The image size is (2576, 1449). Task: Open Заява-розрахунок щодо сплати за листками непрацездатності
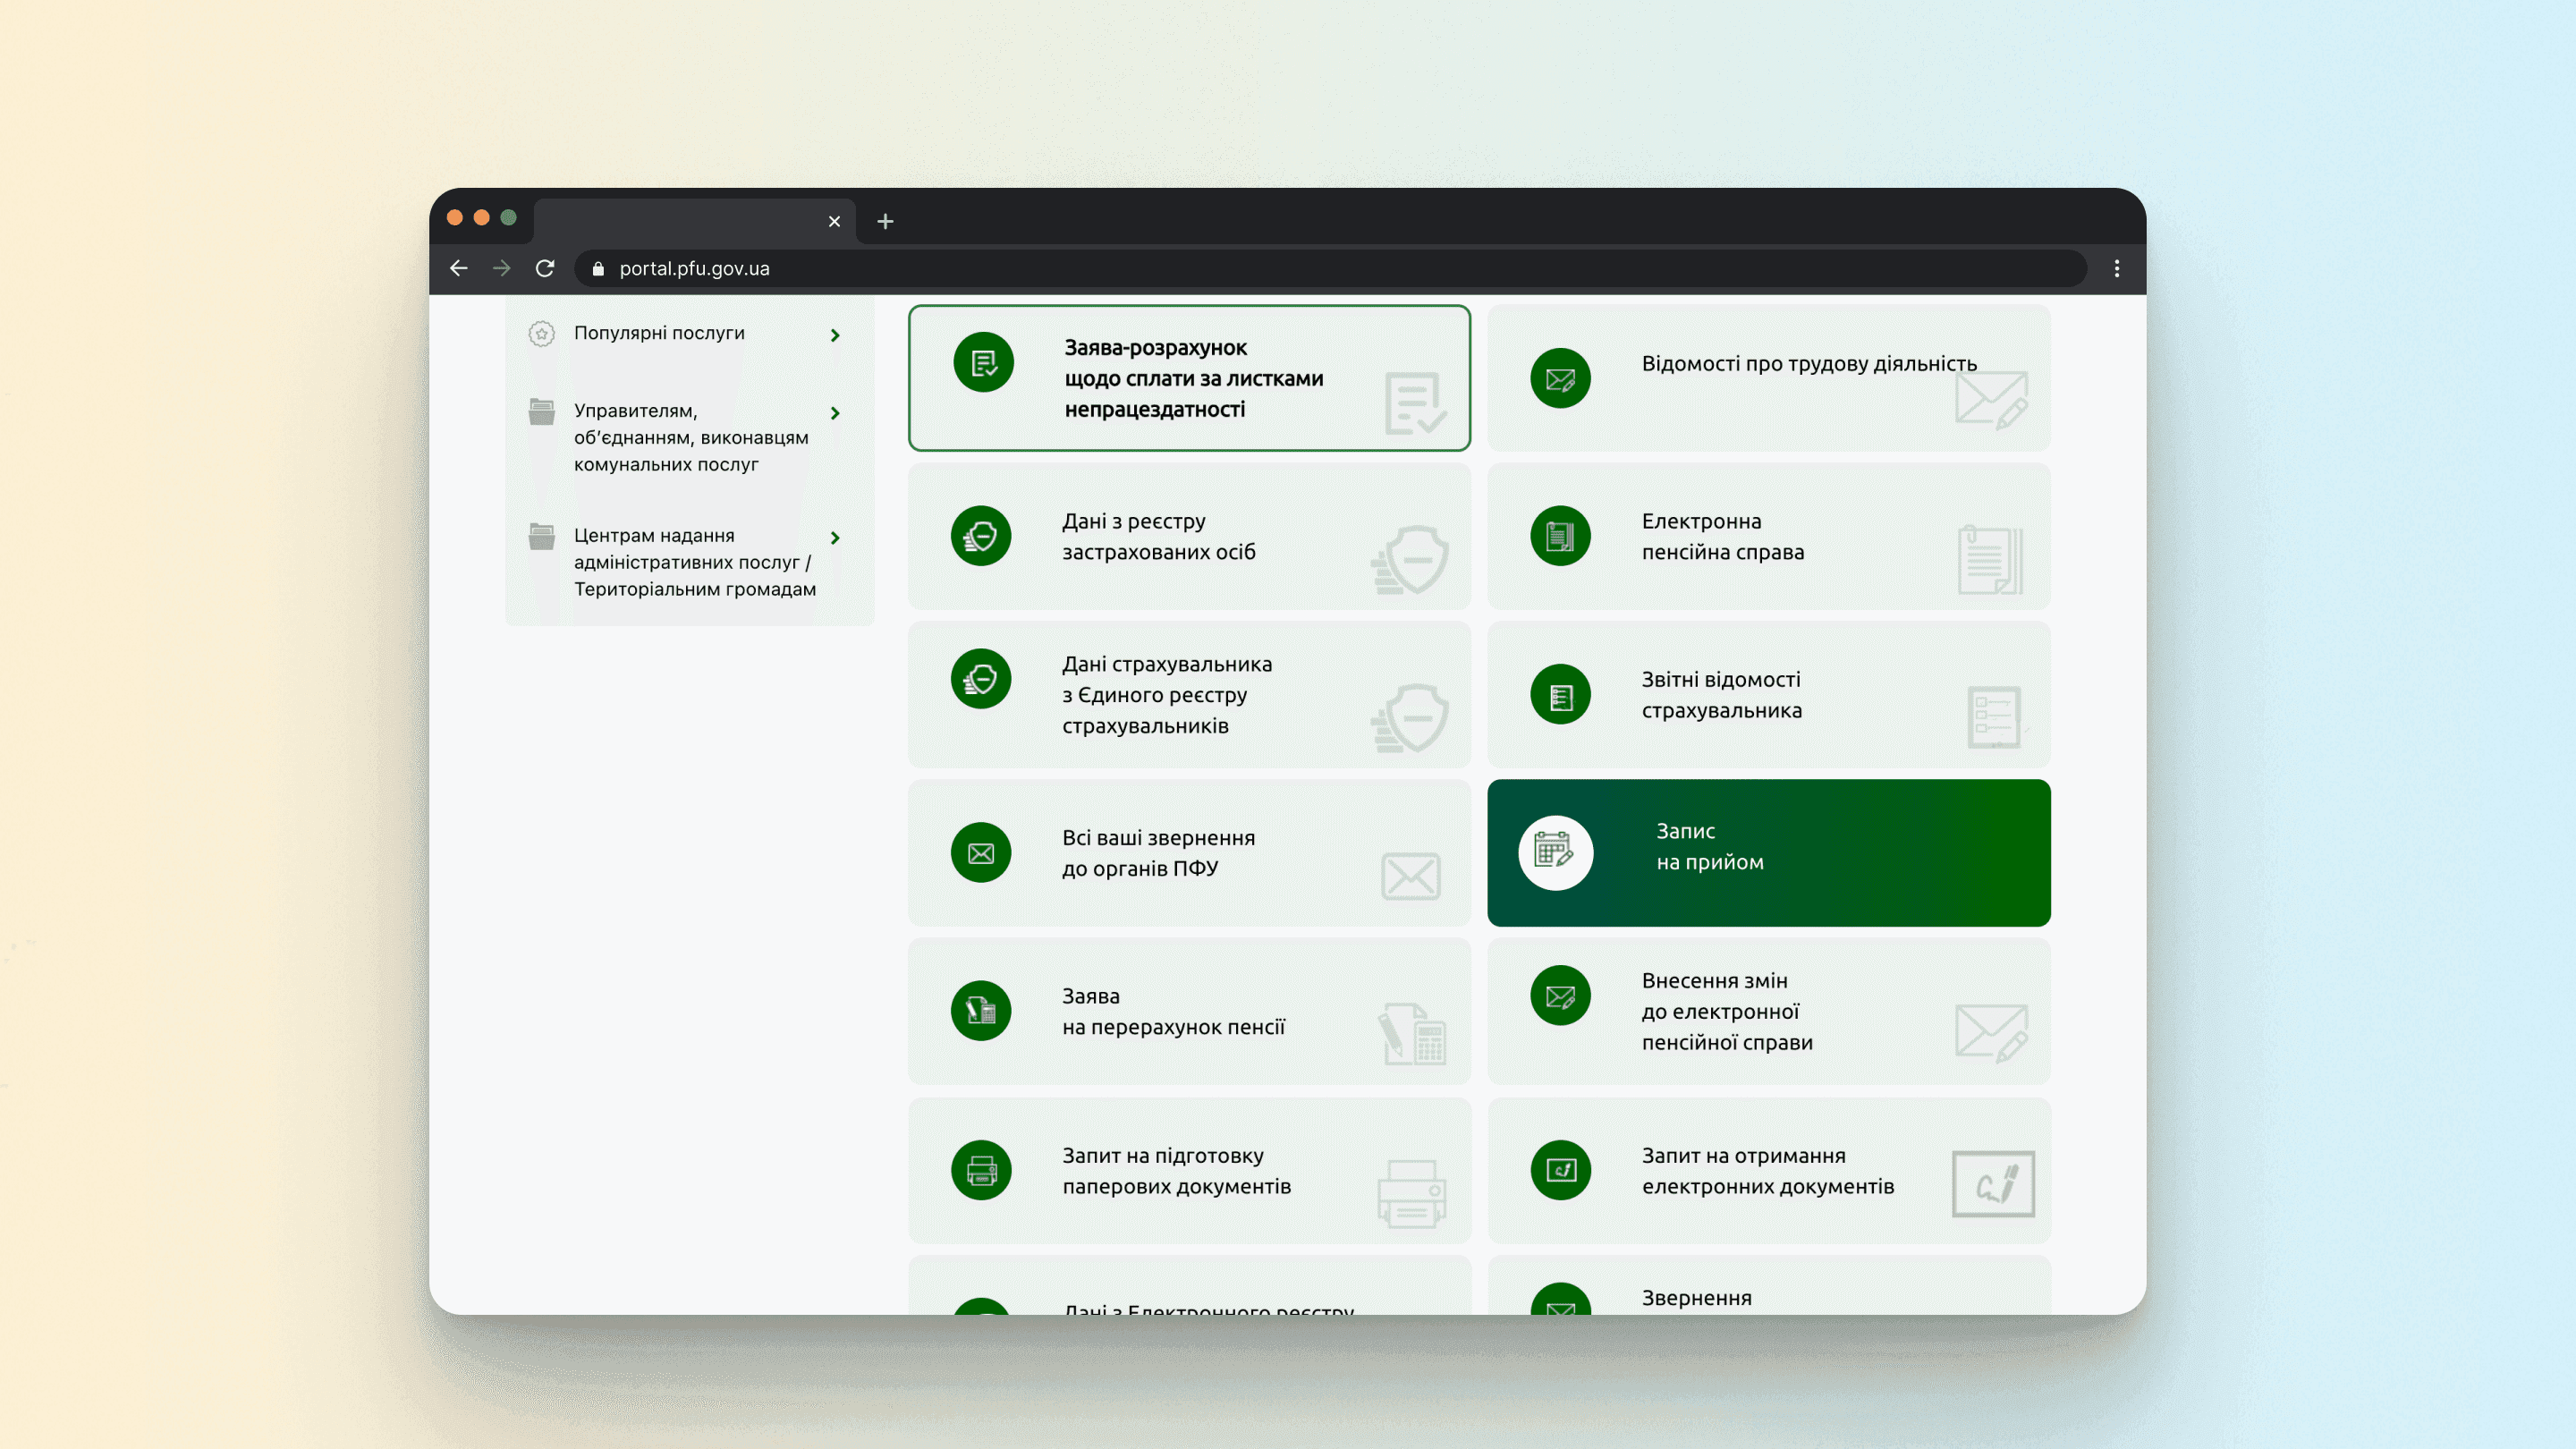1190,378
